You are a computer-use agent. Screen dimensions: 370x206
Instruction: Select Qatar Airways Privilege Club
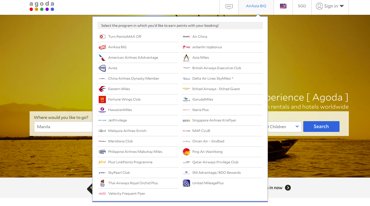click(x=222, y=162)
